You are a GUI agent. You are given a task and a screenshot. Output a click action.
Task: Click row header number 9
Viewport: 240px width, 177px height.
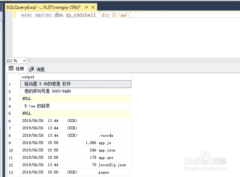pyautogui.click(x=14, y=143)
